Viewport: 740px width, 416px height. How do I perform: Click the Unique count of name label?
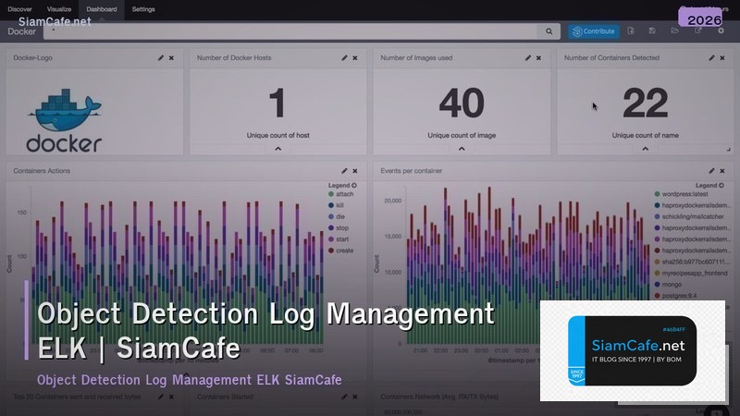(x=645, y=135)
